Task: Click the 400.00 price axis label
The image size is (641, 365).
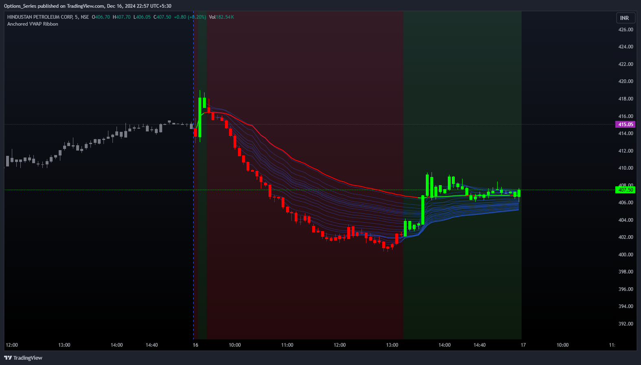Action: click(x=626, y=255)
